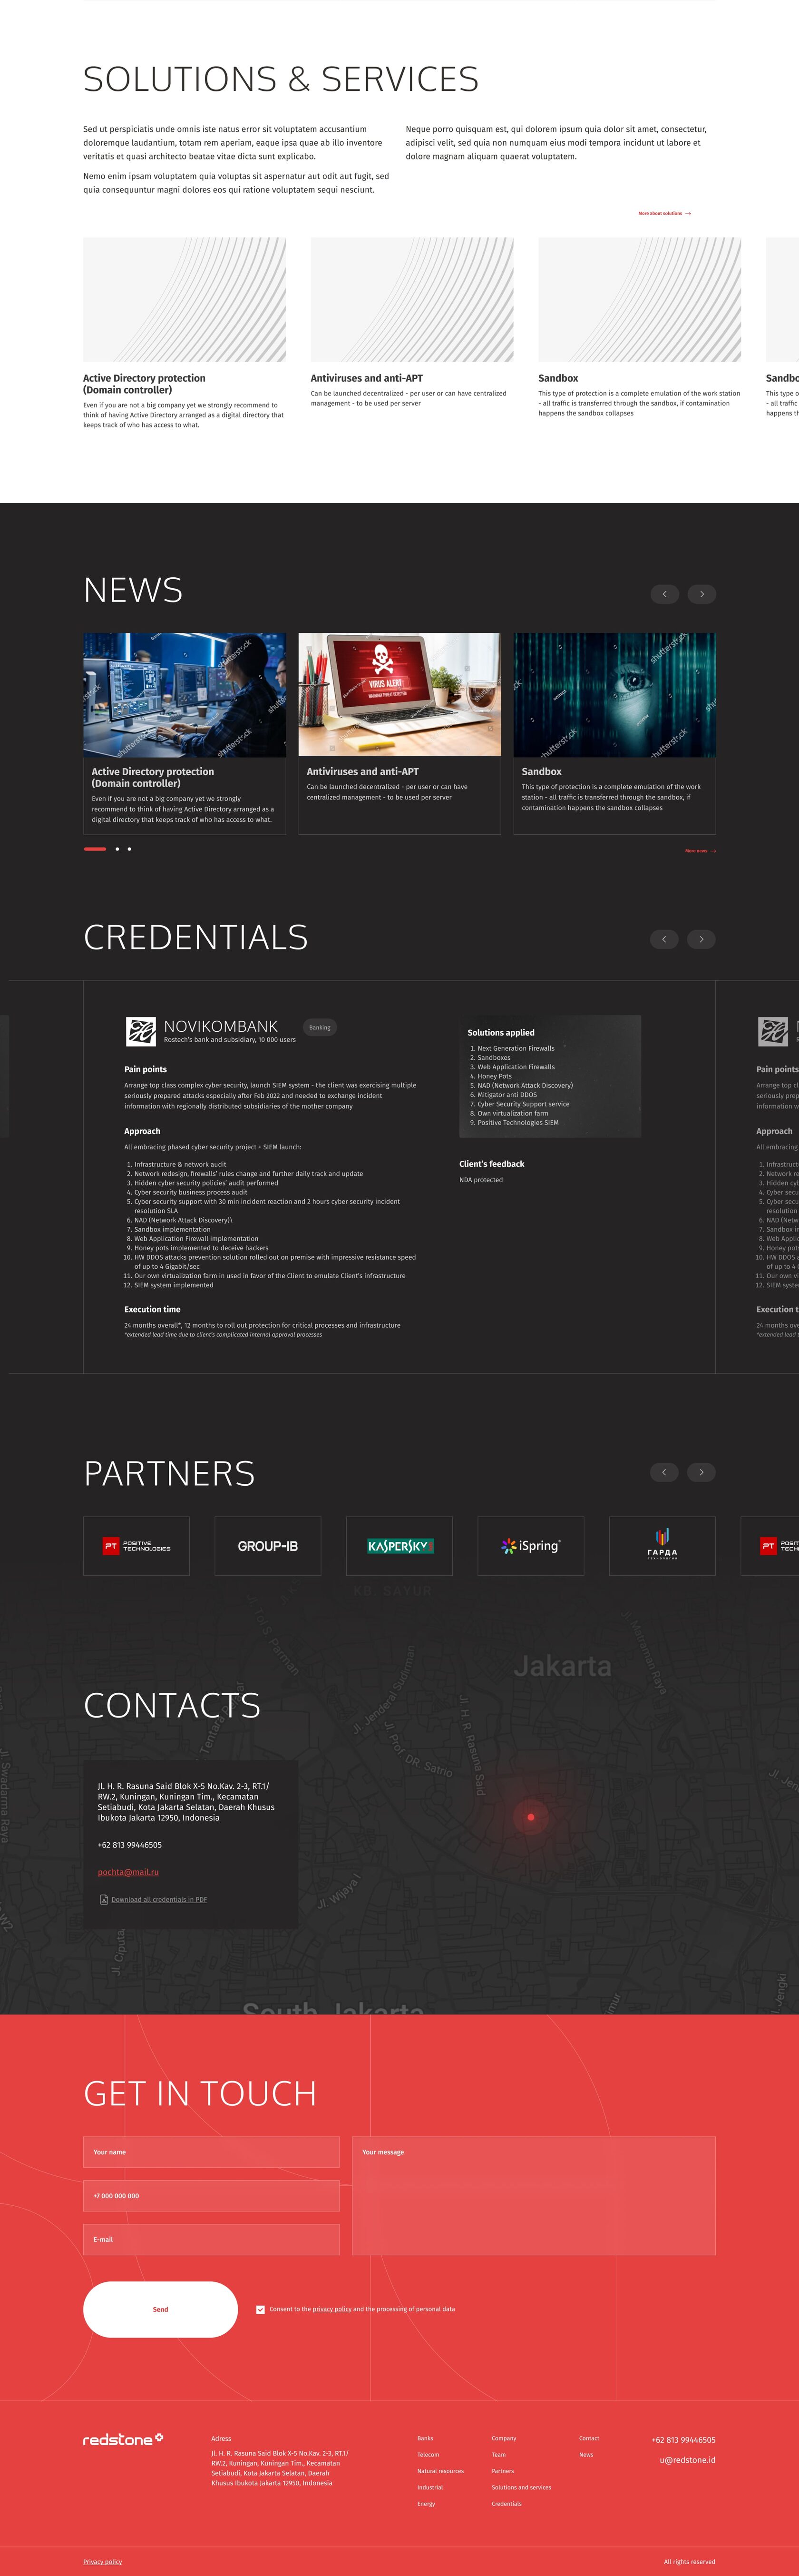Viewport: 799px width, 2576px height.
Task: Click the All rights reserved text
Action: (690, 2562)
